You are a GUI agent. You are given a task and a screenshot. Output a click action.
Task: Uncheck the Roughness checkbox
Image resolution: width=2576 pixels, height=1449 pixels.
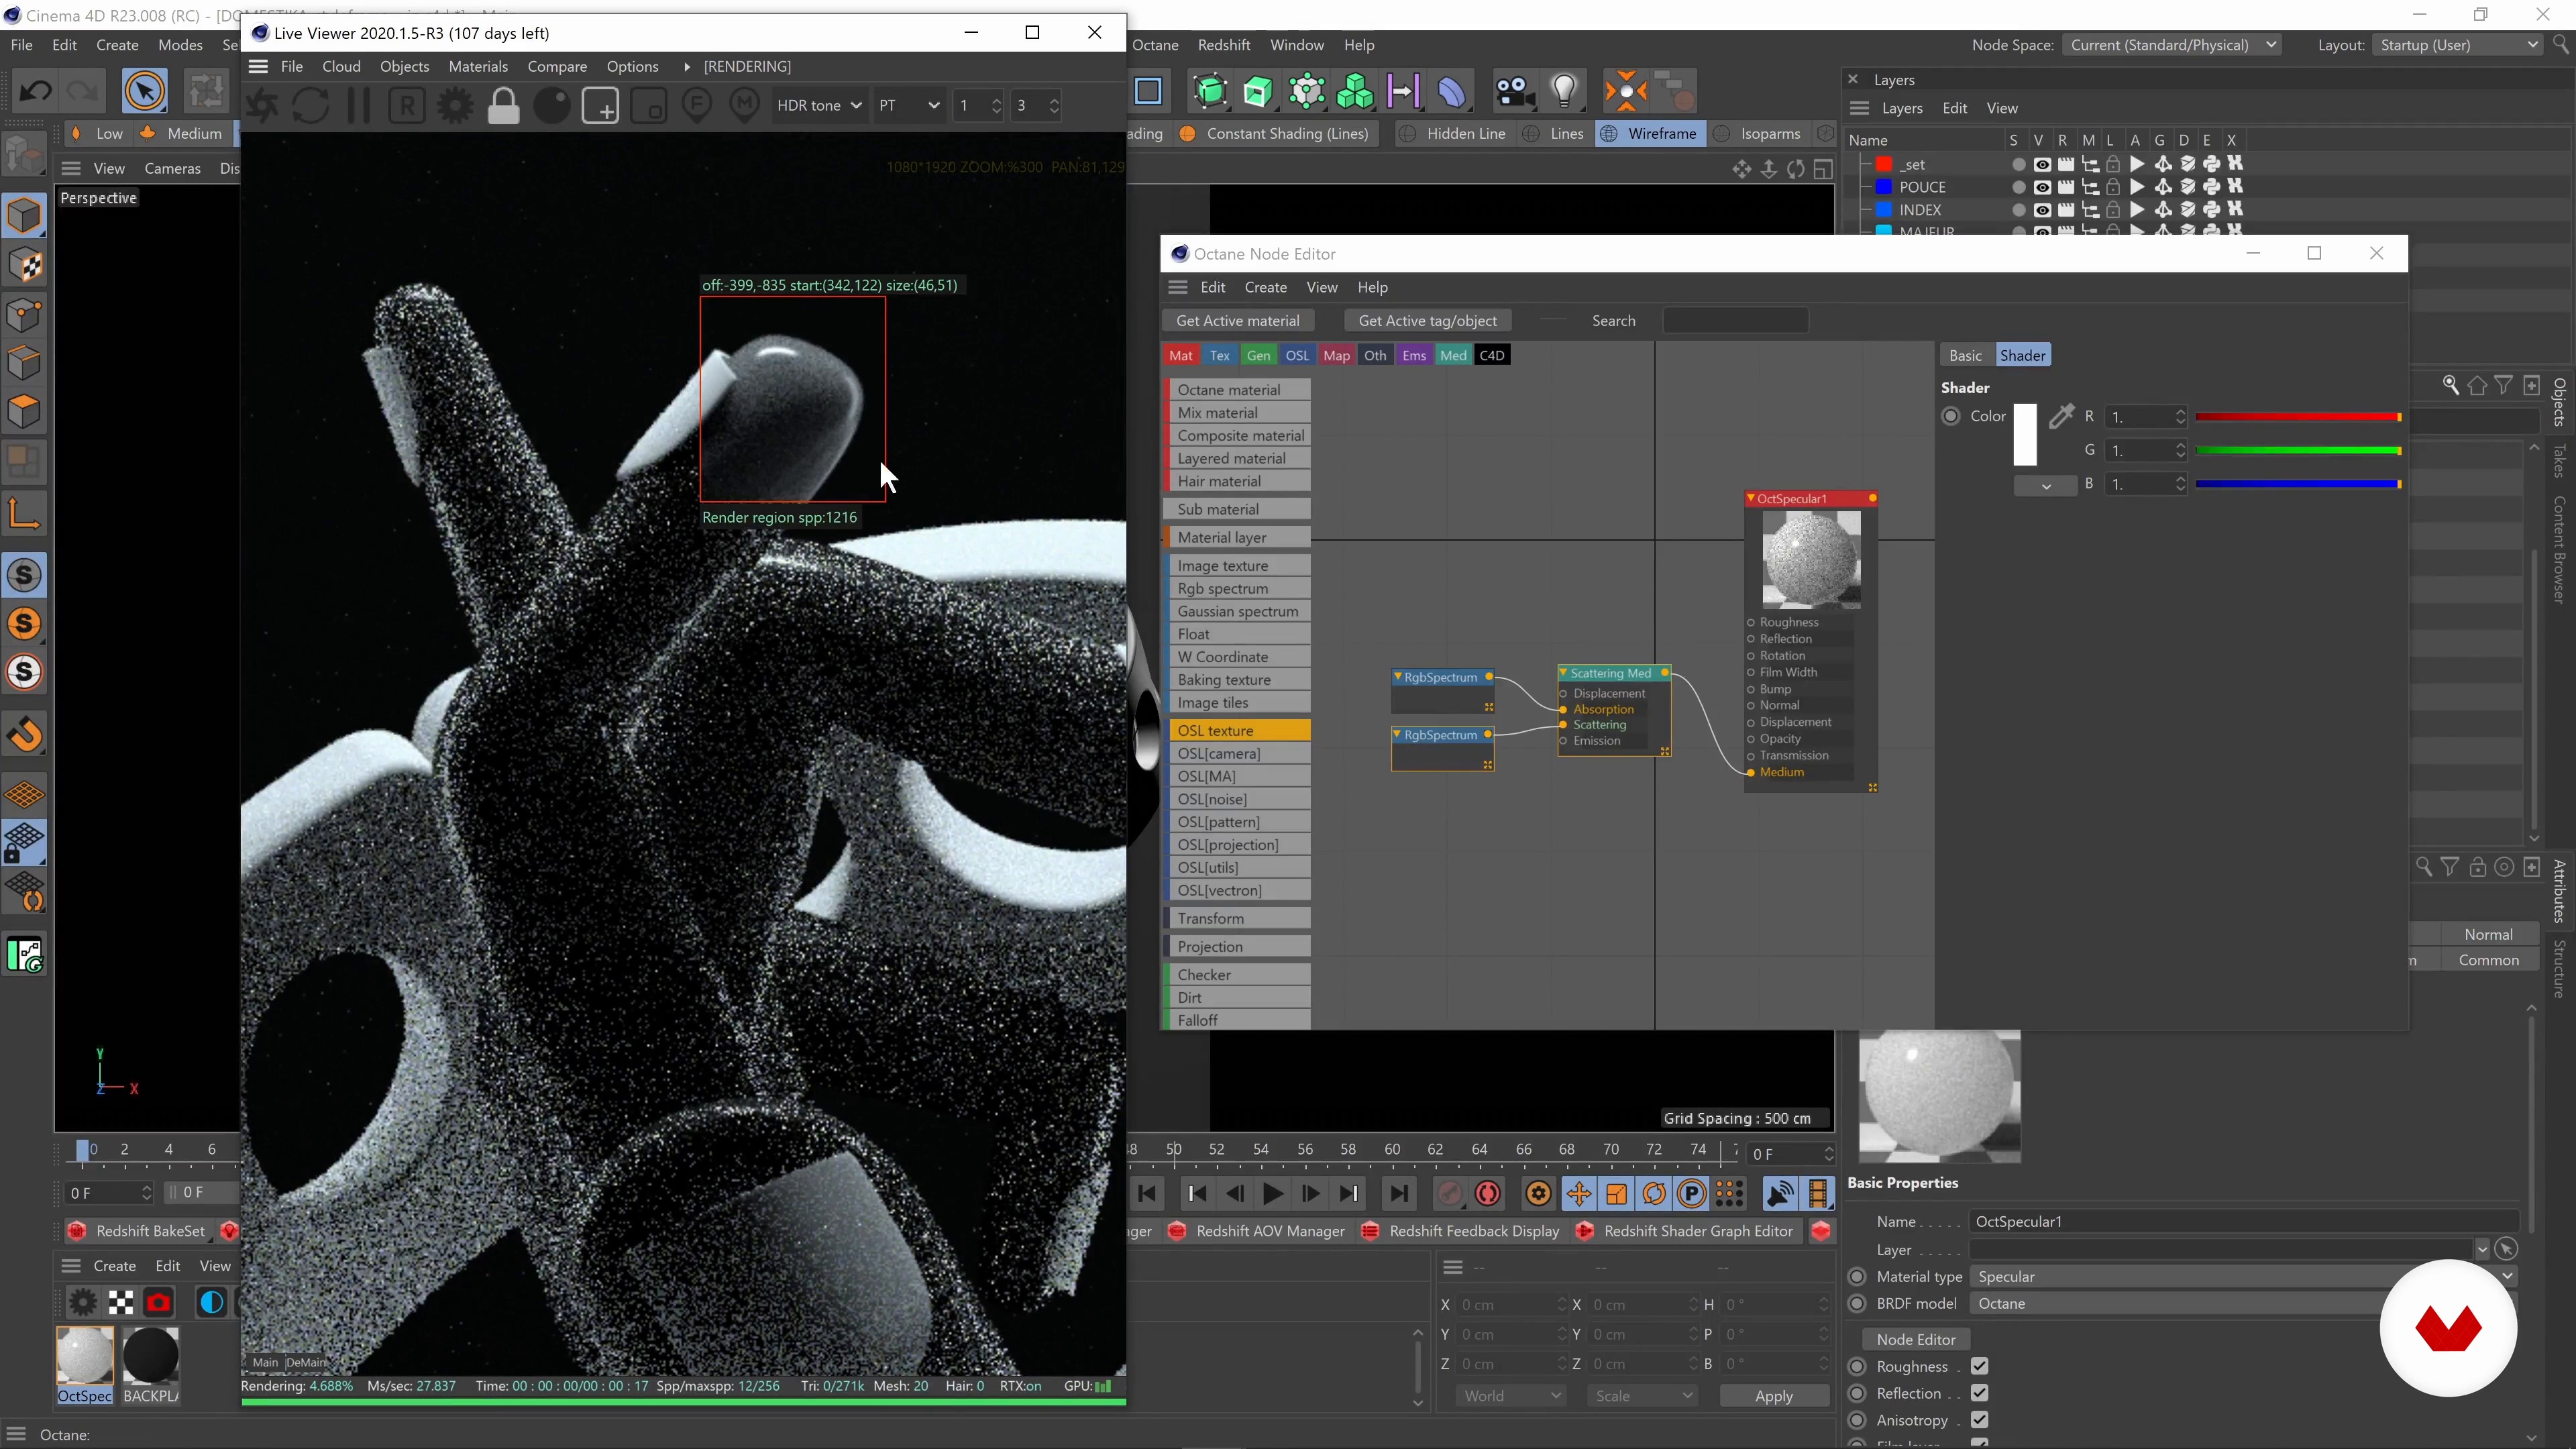click(1979, 1366)
